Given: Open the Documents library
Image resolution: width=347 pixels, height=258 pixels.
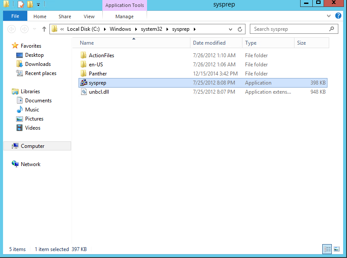Looking at the screenshot, I should coord(38,101).
